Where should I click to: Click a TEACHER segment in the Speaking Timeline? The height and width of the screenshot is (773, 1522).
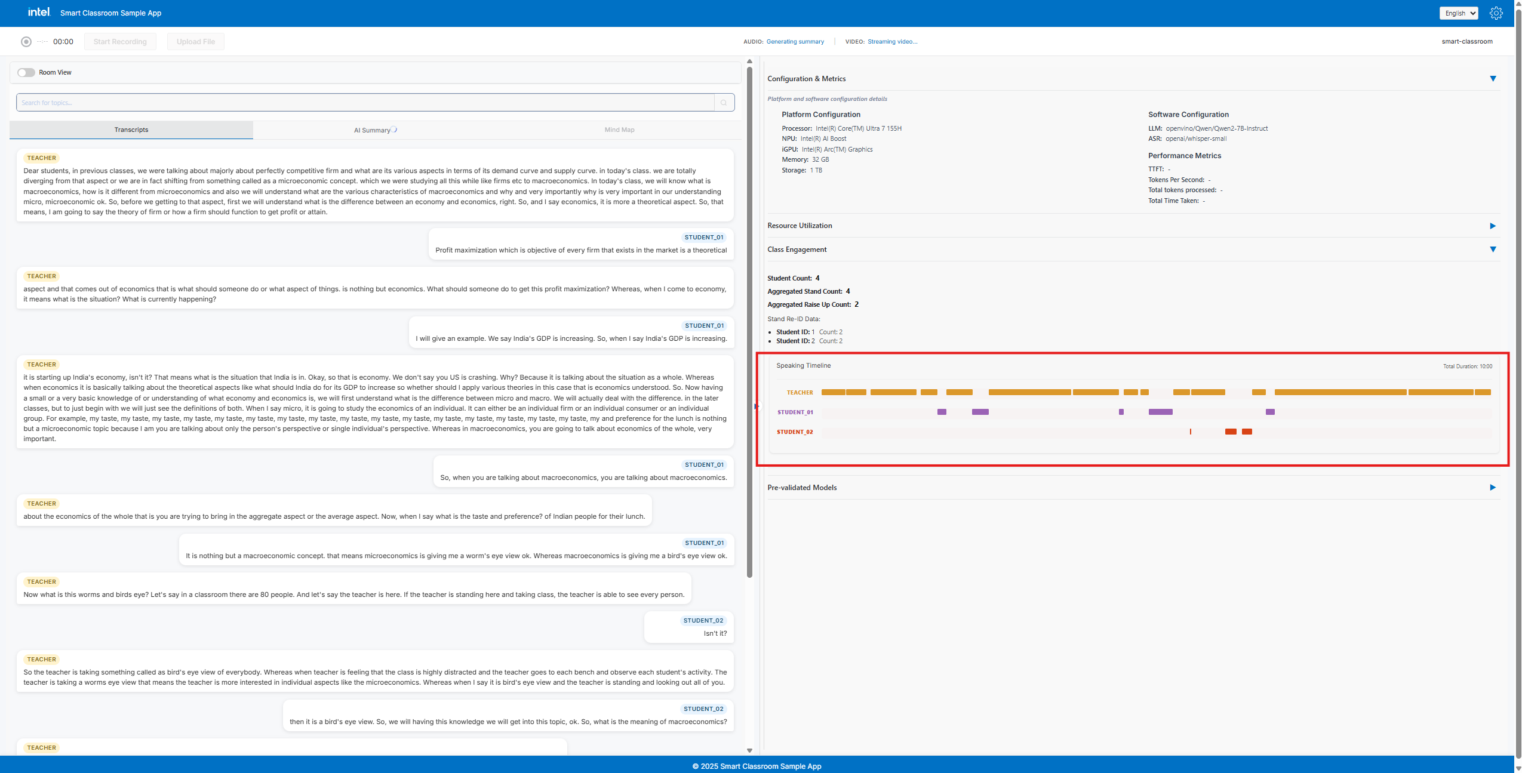1028,392
